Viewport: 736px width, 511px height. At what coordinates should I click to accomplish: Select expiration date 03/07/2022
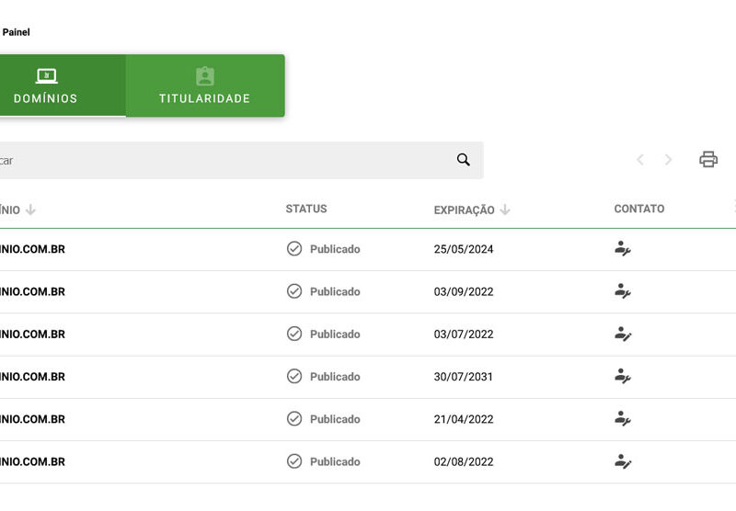click(464, 335)
